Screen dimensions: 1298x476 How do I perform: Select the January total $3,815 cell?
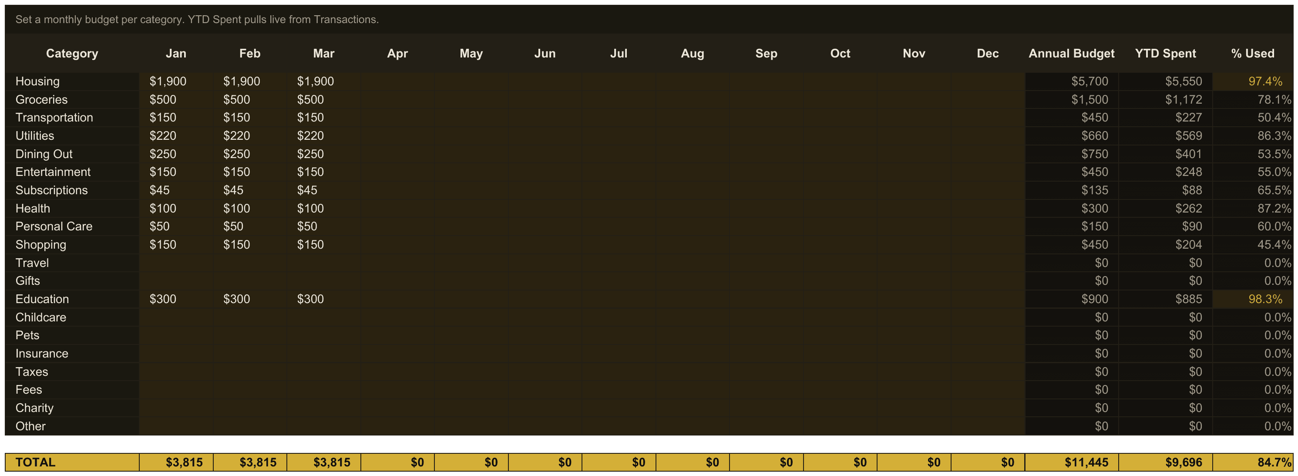click(176, 462)
